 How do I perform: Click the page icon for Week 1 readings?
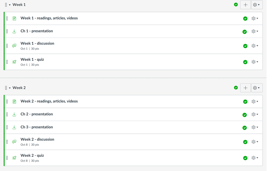click(14, 18)
